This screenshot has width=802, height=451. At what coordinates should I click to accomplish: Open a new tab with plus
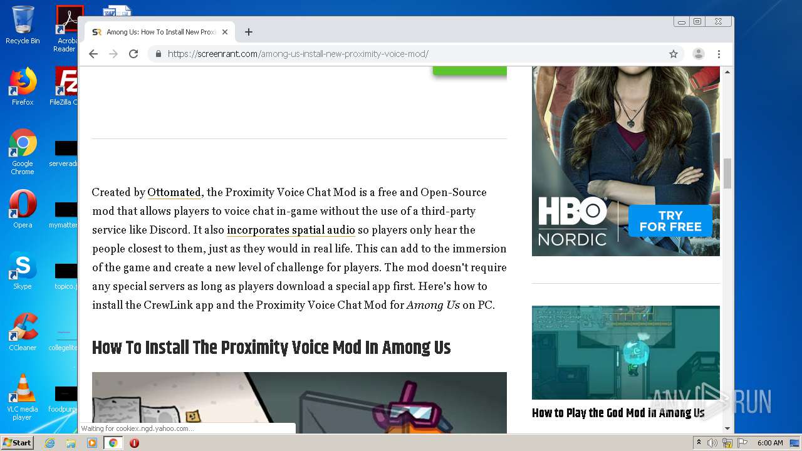click(x=249, y=32)
